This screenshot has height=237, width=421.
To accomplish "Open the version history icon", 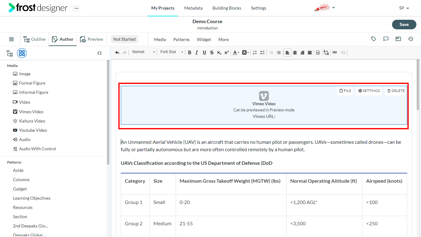I will (411, 39).
